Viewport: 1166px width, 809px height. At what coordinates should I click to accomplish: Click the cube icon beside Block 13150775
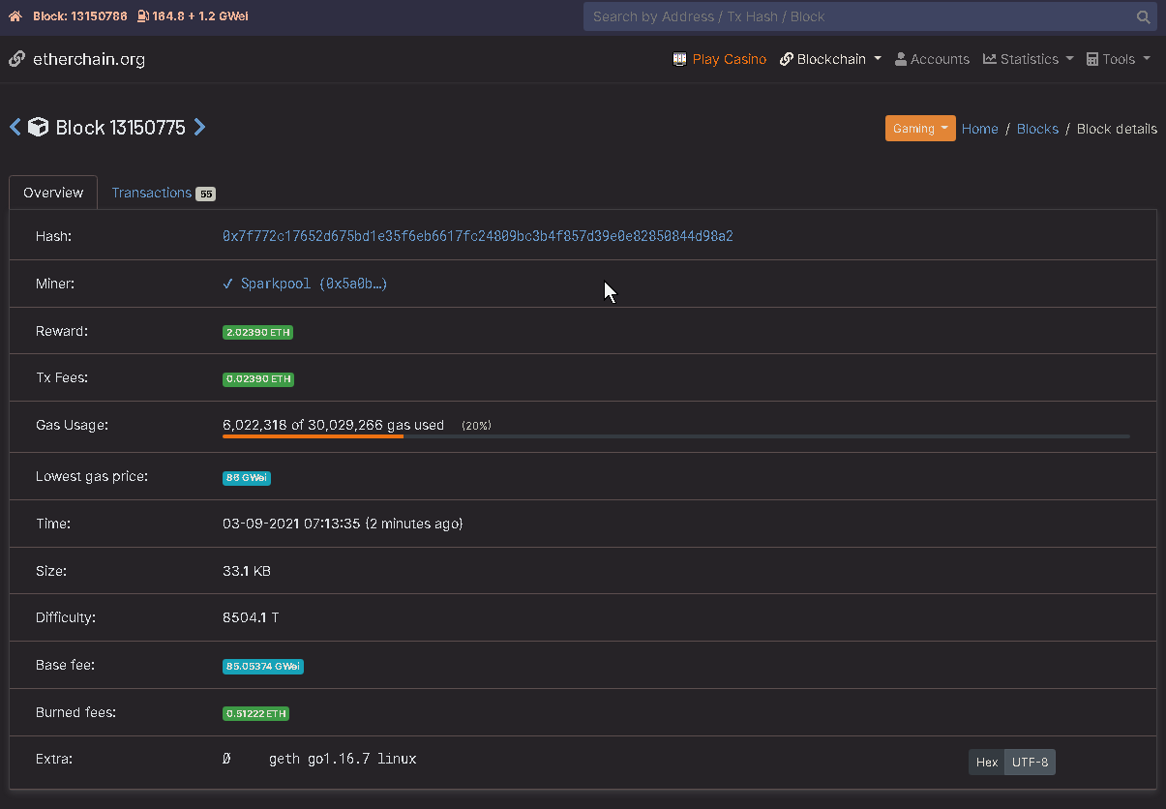tap(38, 127)
